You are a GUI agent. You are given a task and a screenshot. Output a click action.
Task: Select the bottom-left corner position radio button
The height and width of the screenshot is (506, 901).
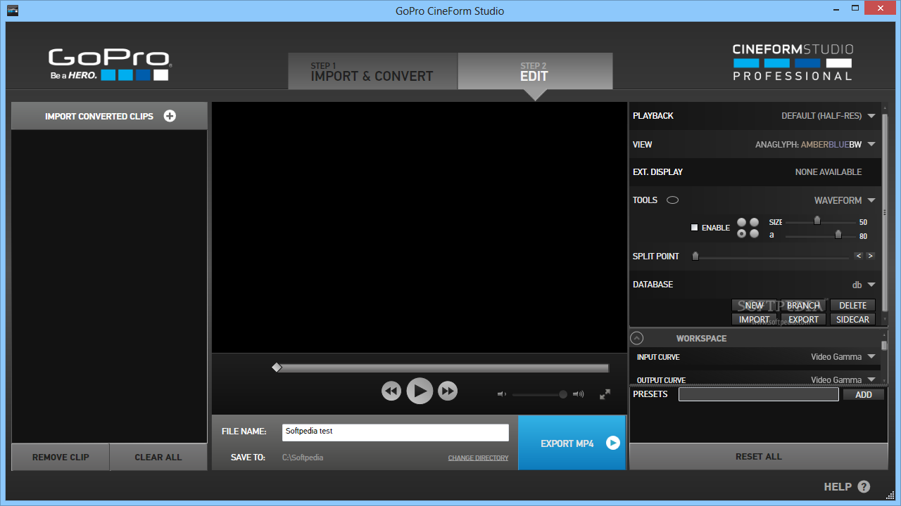pos(741,234)
